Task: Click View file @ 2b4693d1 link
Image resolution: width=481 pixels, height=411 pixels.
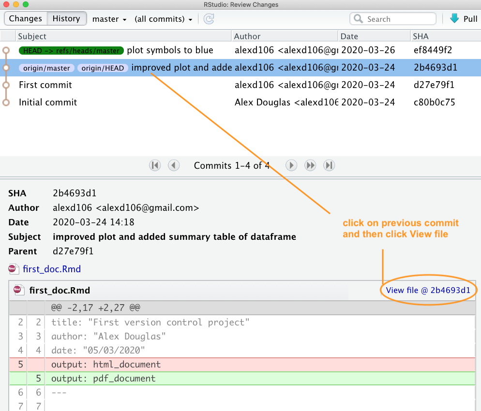Action: click(428, 291)
